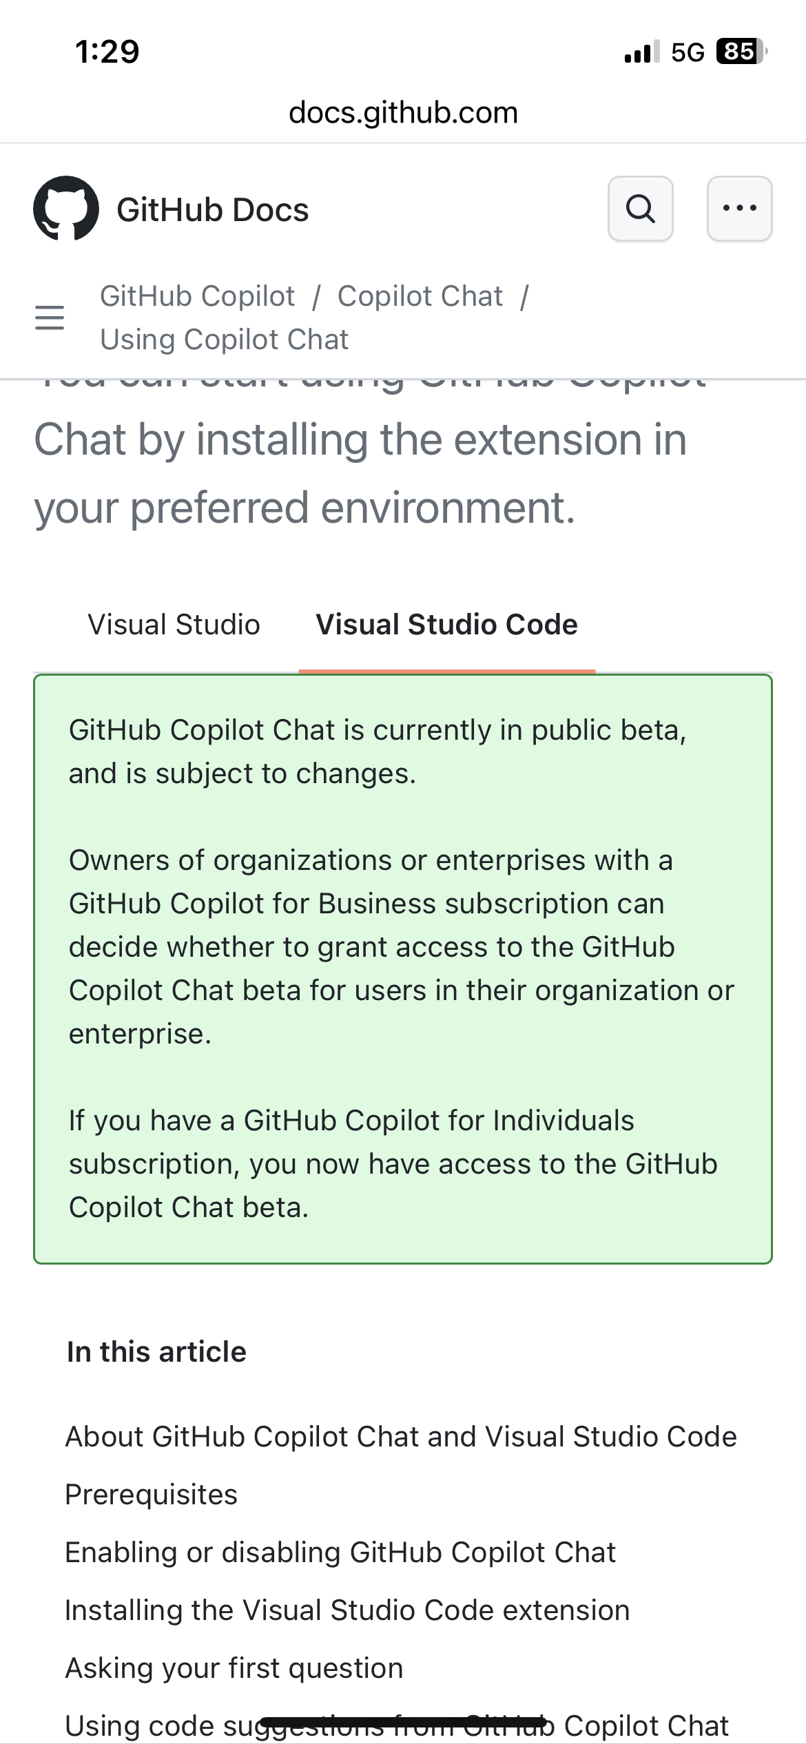The width and height of the screenshot is (806, 1744).
Task: Tap the 1:29 clock in the status bar
Action: [x=107, y=50]
